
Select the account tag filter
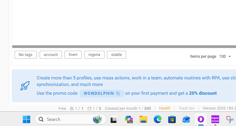pyautogui.click(x=51, y=55)
